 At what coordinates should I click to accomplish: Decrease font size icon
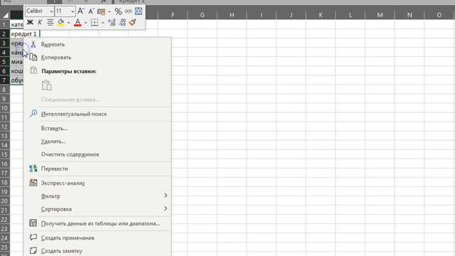91,11
